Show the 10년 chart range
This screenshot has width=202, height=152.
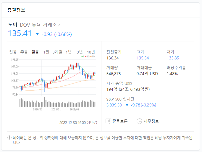91,52
